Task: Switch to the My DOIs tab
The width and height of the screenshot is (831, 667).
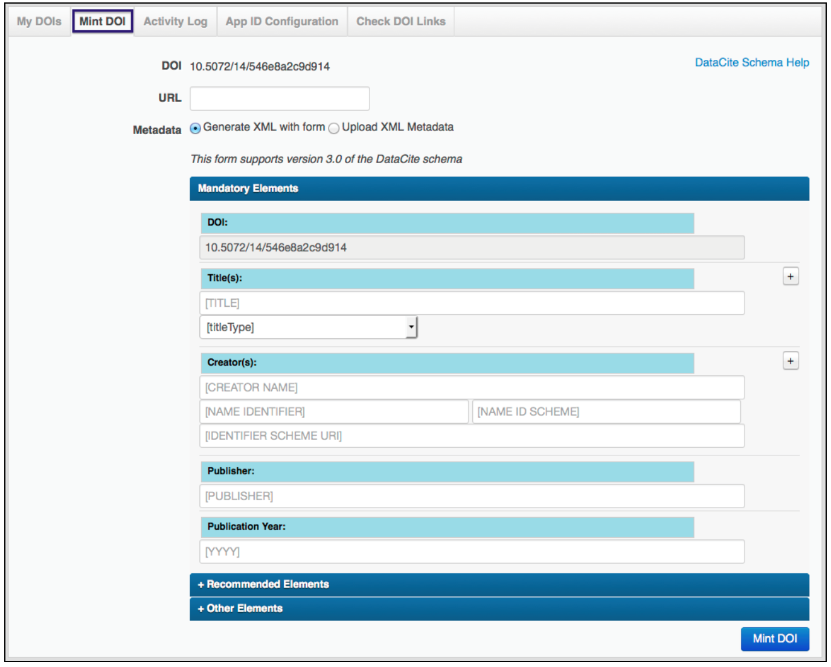Action: tap(39, 21)
